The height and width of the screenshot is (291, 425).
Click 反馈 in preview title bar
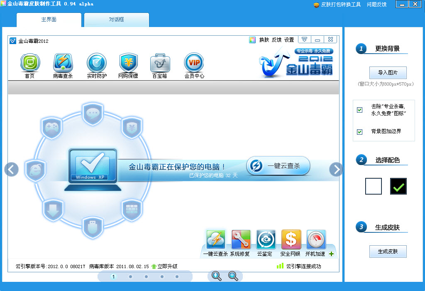click(276, 40)
